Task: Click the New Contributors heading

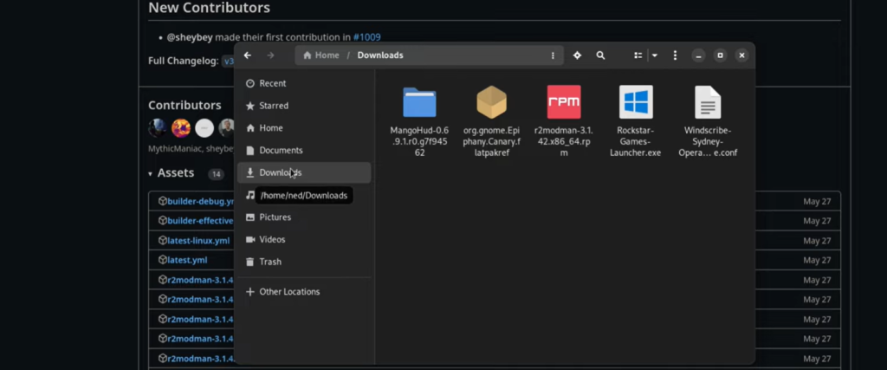Action: (210, 8)
